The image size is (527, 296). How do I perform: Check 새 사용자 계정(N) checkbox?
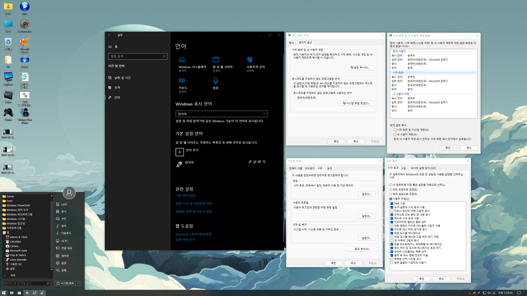[395, 134]
